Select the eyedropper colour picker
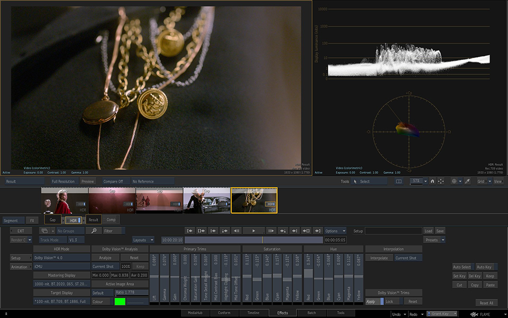508x318 pixels. coord(467,181)
